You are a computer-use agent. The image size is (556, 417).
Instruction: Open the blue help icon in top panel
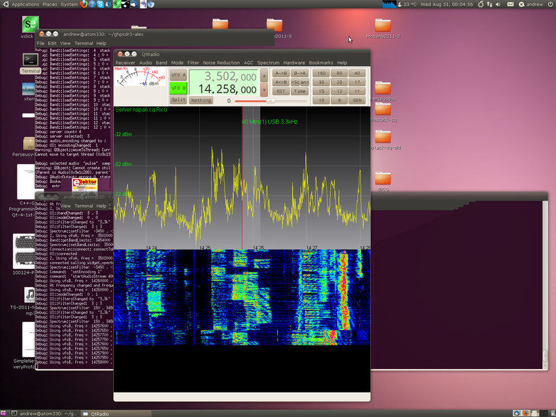[92, 4]
